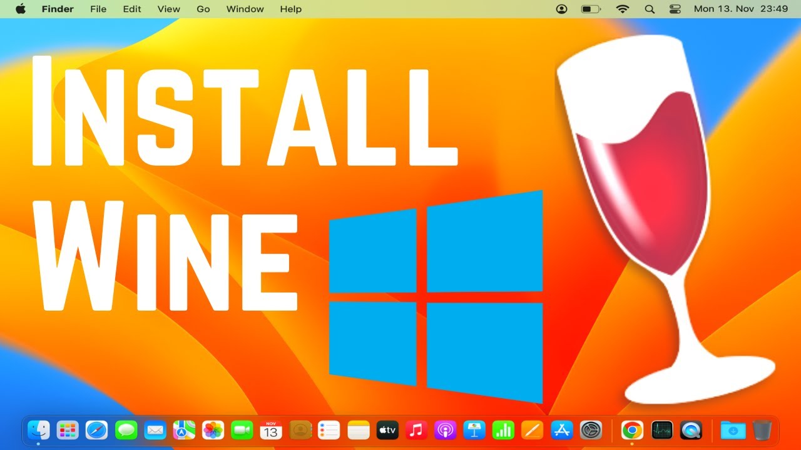Launch Google Chrome from the dock

pyautogui.click(x=632, y=430)
